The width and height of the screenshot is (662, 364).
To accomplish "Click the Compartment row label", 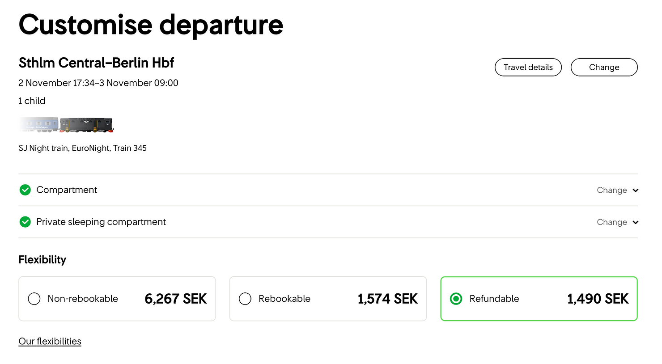I will click(67, 190).
